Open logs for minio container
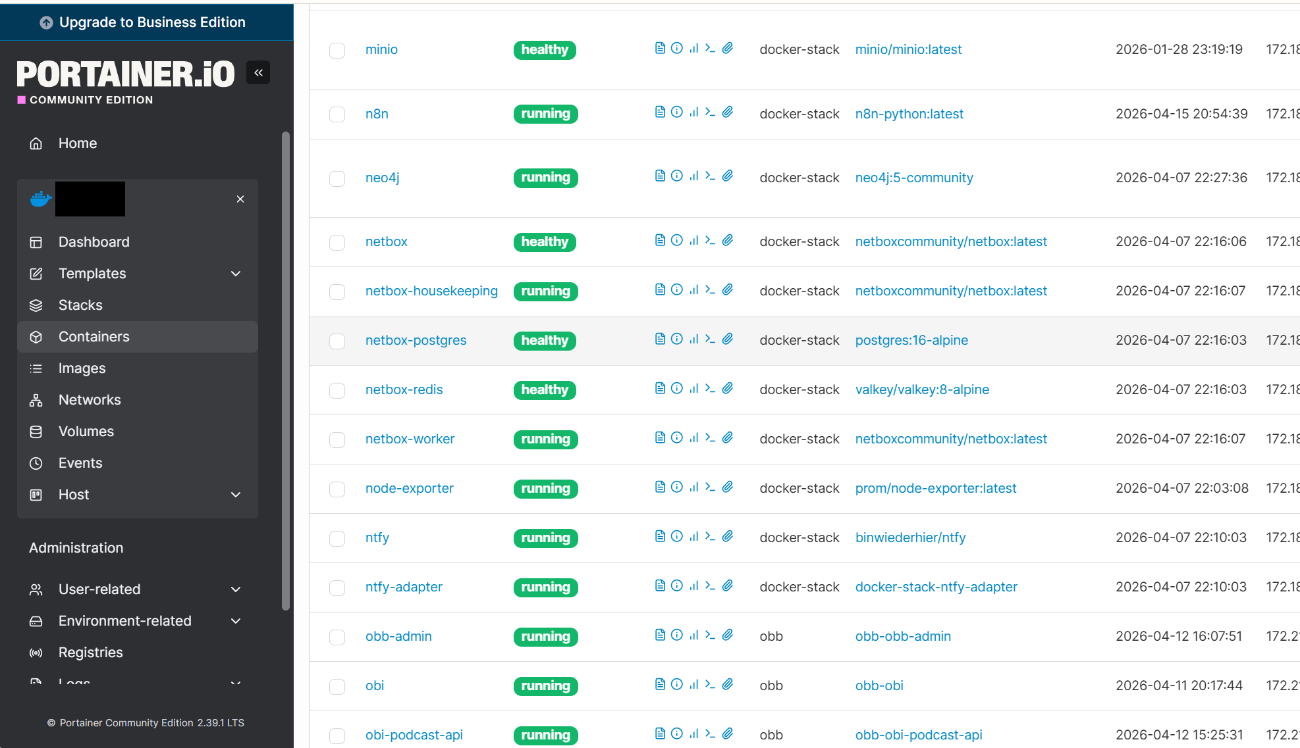 point(660,48)
